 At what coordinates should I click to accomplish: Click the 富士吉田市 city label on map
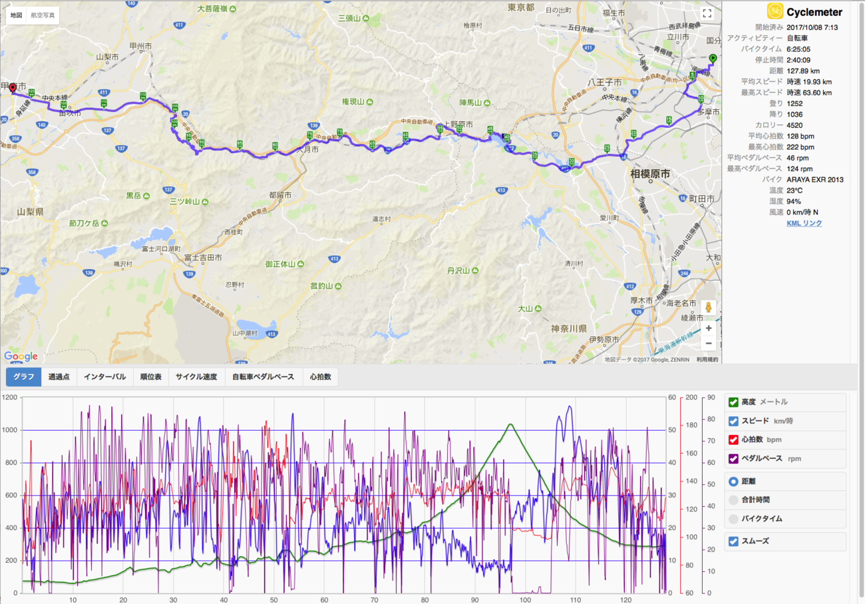[203, 257]
